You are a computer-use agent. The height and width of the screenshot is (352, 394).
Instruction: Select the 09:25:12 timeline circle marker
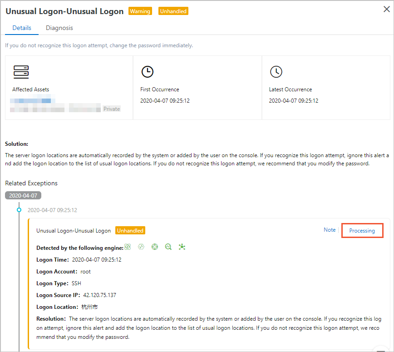coord(19,210)
